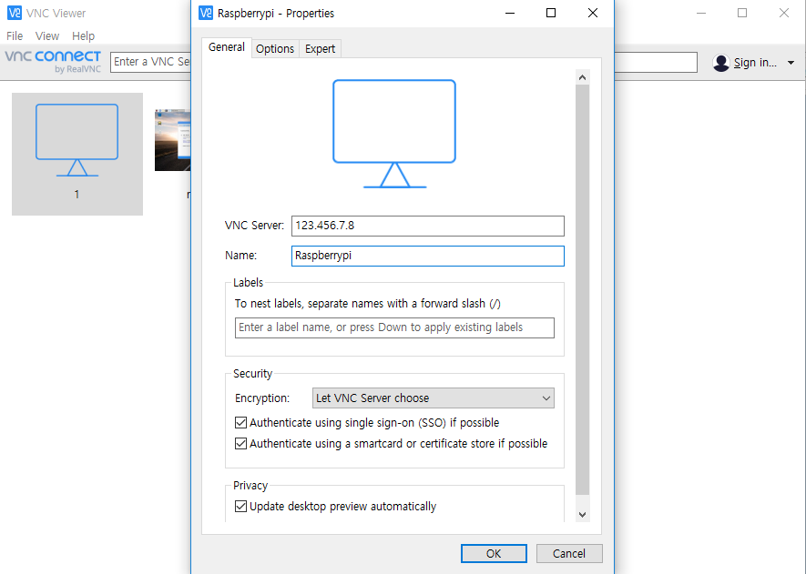Close the Raspberrypi Properties dialog
Viewport: 806px width, 574px height.
[x=593, y=13]
